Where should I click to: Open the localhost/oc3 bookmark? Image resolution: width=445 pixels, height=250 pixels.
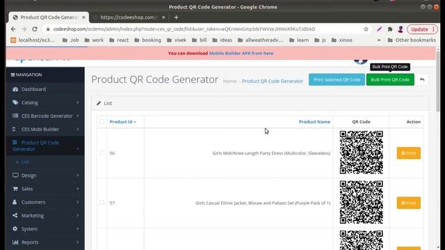pos(33,40)
